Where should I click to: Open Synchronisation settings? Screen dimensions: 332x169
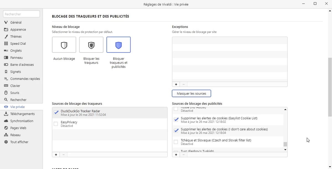[22, 121]
